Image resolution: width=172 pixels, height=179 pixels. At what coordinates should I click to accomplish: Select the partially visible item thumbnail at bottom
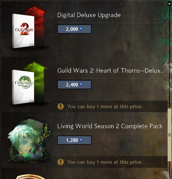[x=30, y=176]
